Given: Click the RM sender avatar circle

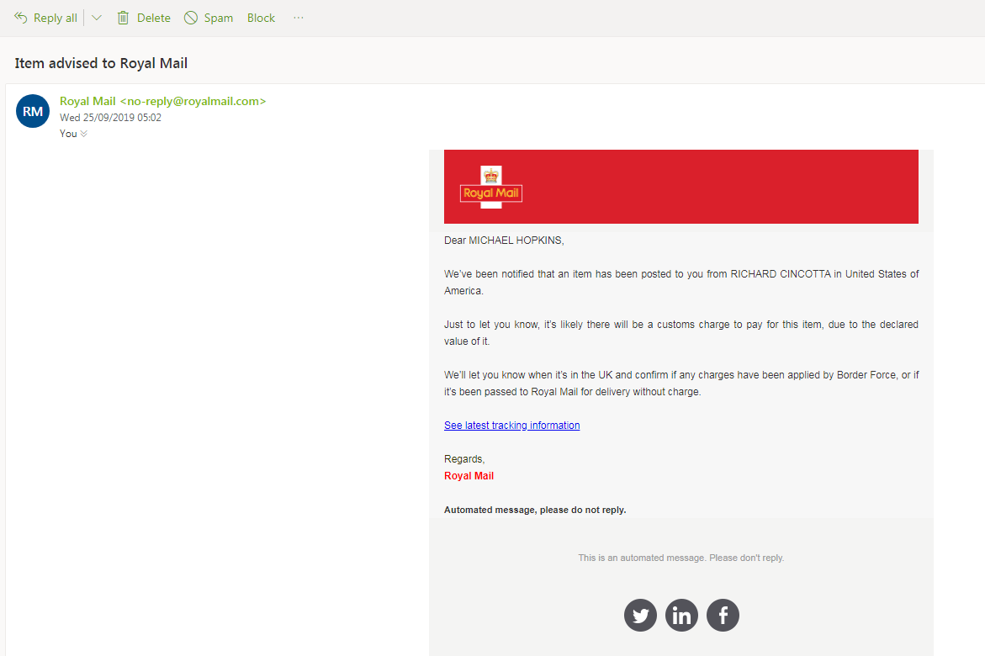Looking at the screenshot, I should click(33, 111).
